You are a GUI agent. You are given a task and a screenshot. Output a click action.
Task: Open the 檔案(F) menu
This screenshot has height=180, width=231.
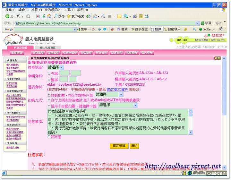point(10,10)
